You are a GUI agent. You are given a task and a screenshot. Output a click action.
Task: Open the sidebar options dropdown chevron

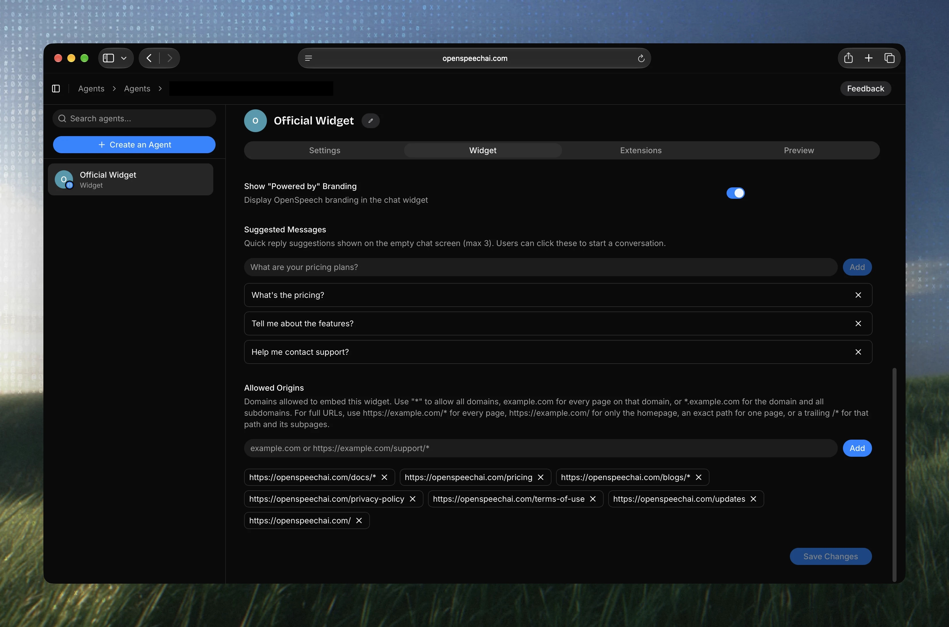click(124, 58)
